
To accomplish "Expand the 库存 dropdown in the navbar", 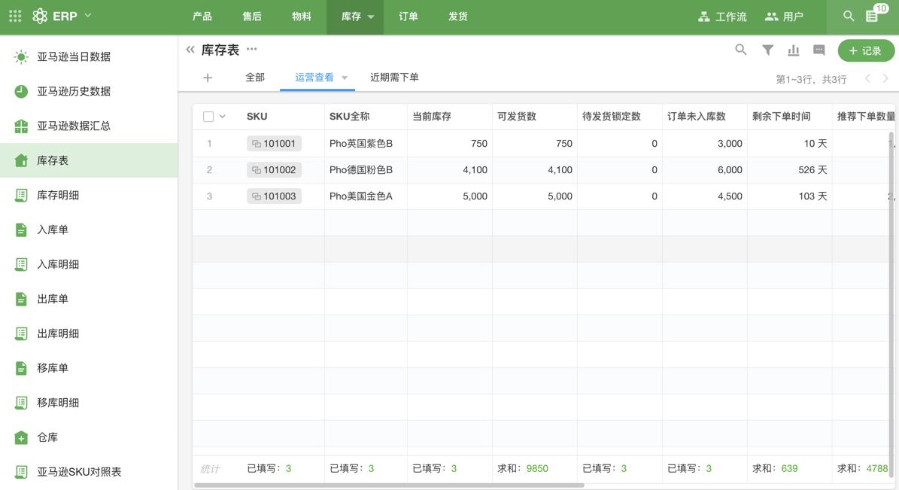I will [354, 15].
